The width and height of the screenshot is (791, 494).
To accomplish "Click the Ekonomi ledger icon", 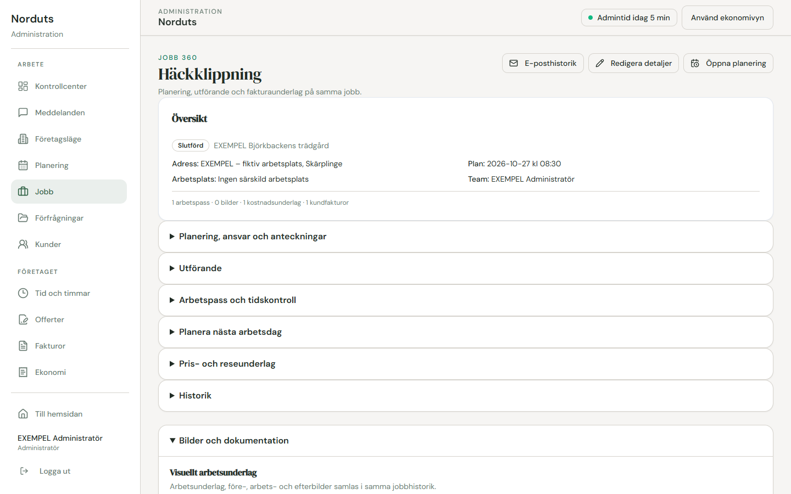I will pyautogui.click(x=23, y=372).
